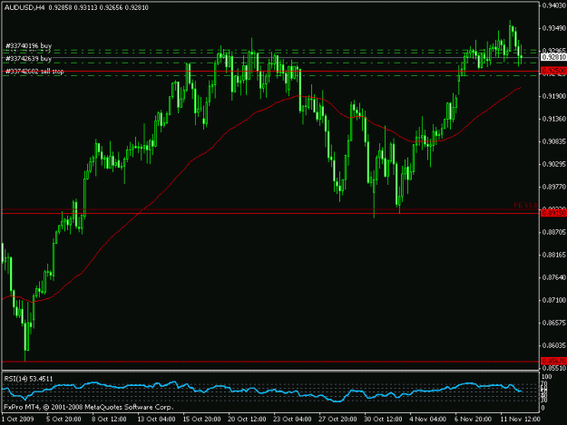Click the 8 Oct 12:00 time label
Viewport: 567px width, 425px height.
(x=109, y=420)
